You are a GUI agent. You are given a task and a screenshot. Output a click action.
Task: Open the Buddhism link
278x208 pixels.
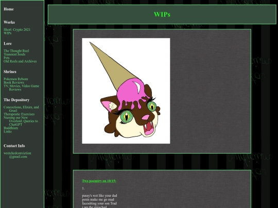[x=11, y=128]
